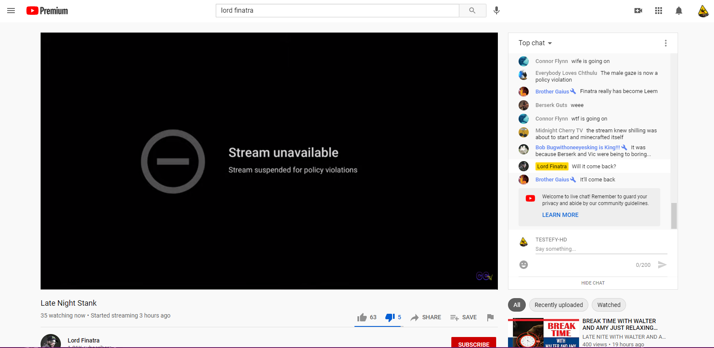Click highlighted Lord Finatra name in chat
The image size is (714, 348).
pyautogui.click(x=552, y=167)
